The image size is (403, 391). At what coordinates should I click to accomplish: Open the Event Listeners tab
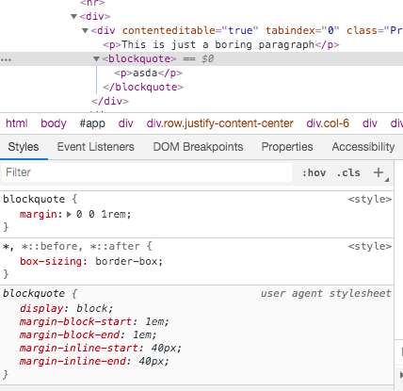pos(95,147)
